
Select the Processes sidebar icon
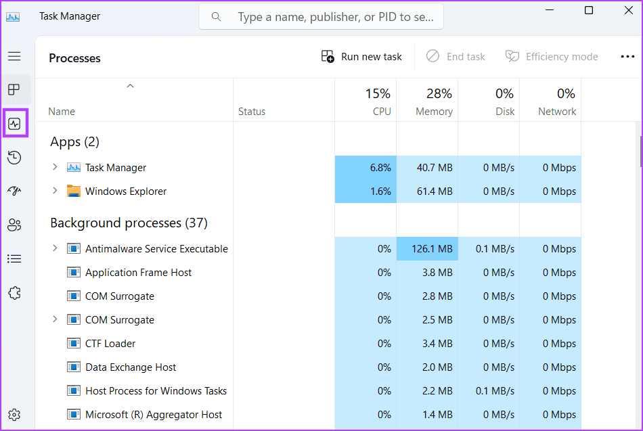[14, 89]
